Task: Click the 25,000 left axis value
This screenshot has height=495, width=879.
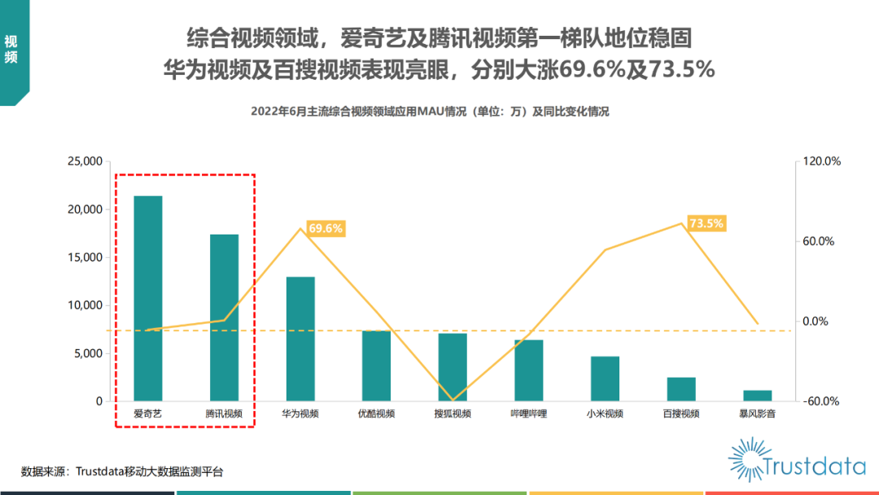Action: pos(85,161)
